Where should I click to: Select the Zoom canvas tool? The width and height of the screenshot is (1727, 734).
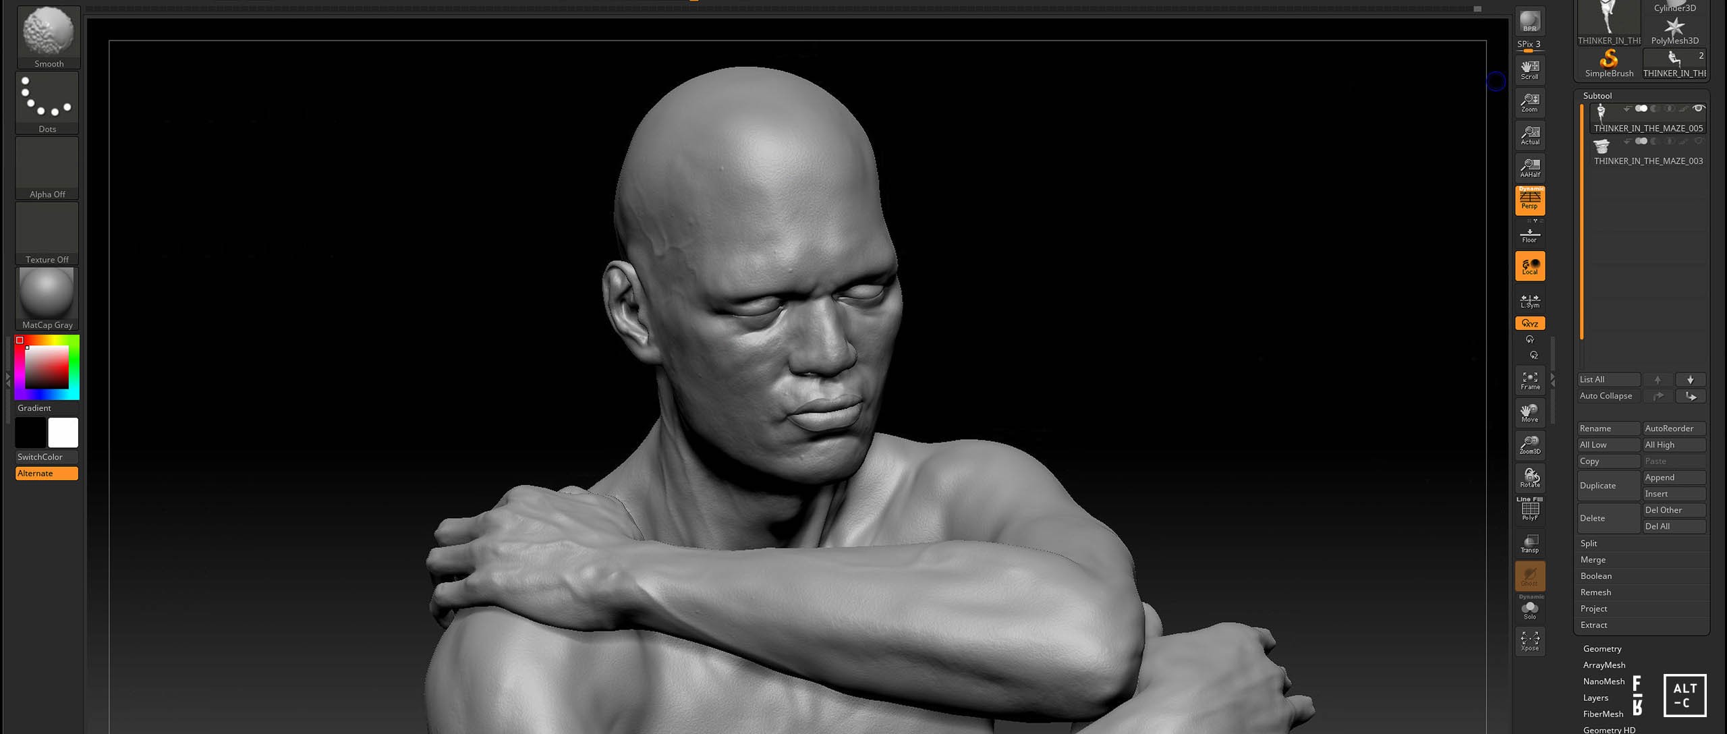(1530, 103)
